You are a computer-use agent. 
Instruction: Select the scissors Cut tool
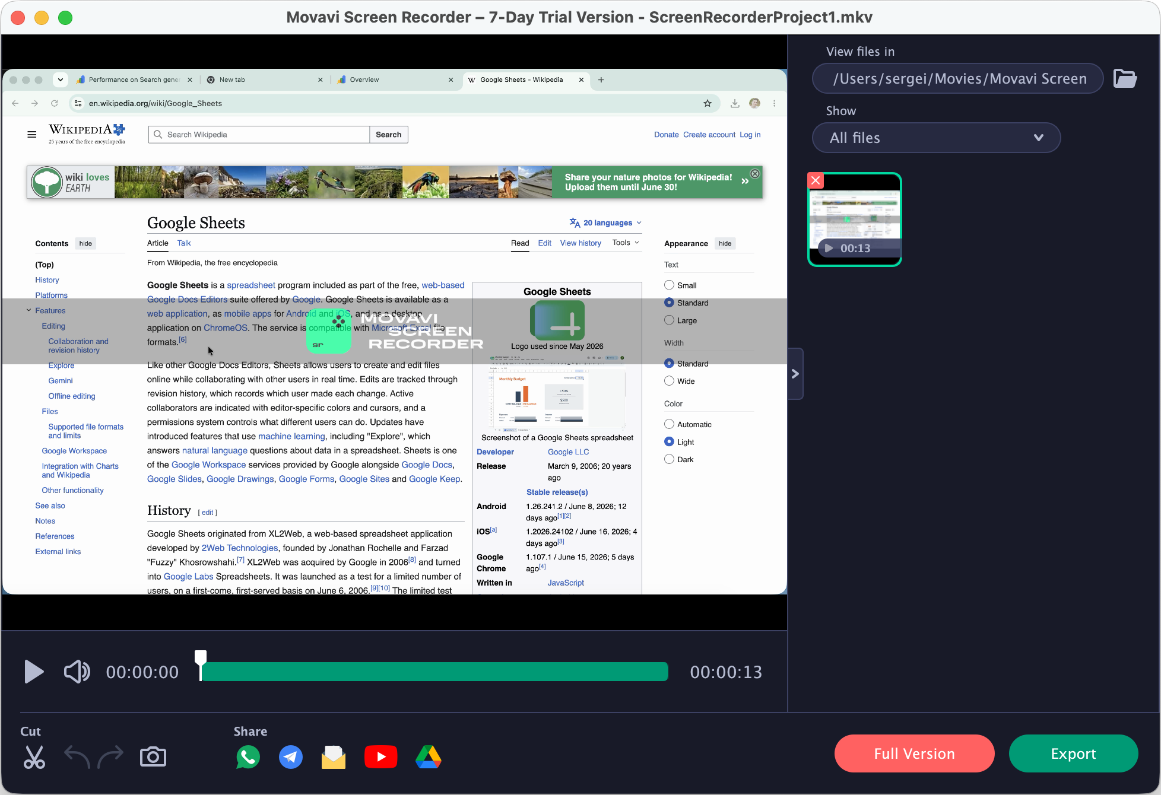34,756
